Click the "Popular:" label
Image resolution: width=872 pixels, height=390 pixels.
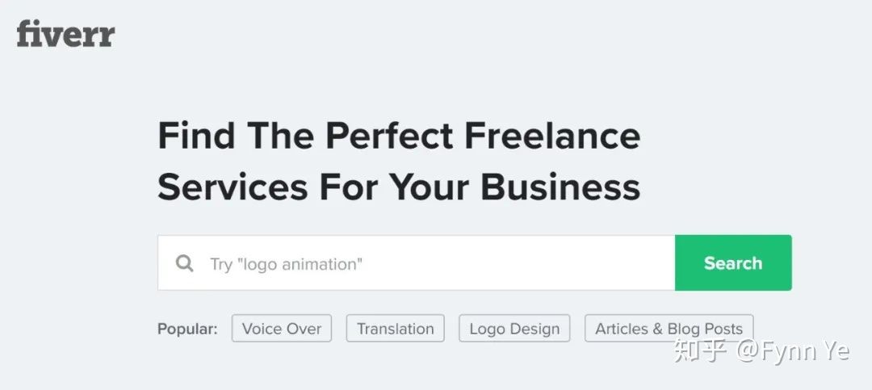[x=187, y=329]
